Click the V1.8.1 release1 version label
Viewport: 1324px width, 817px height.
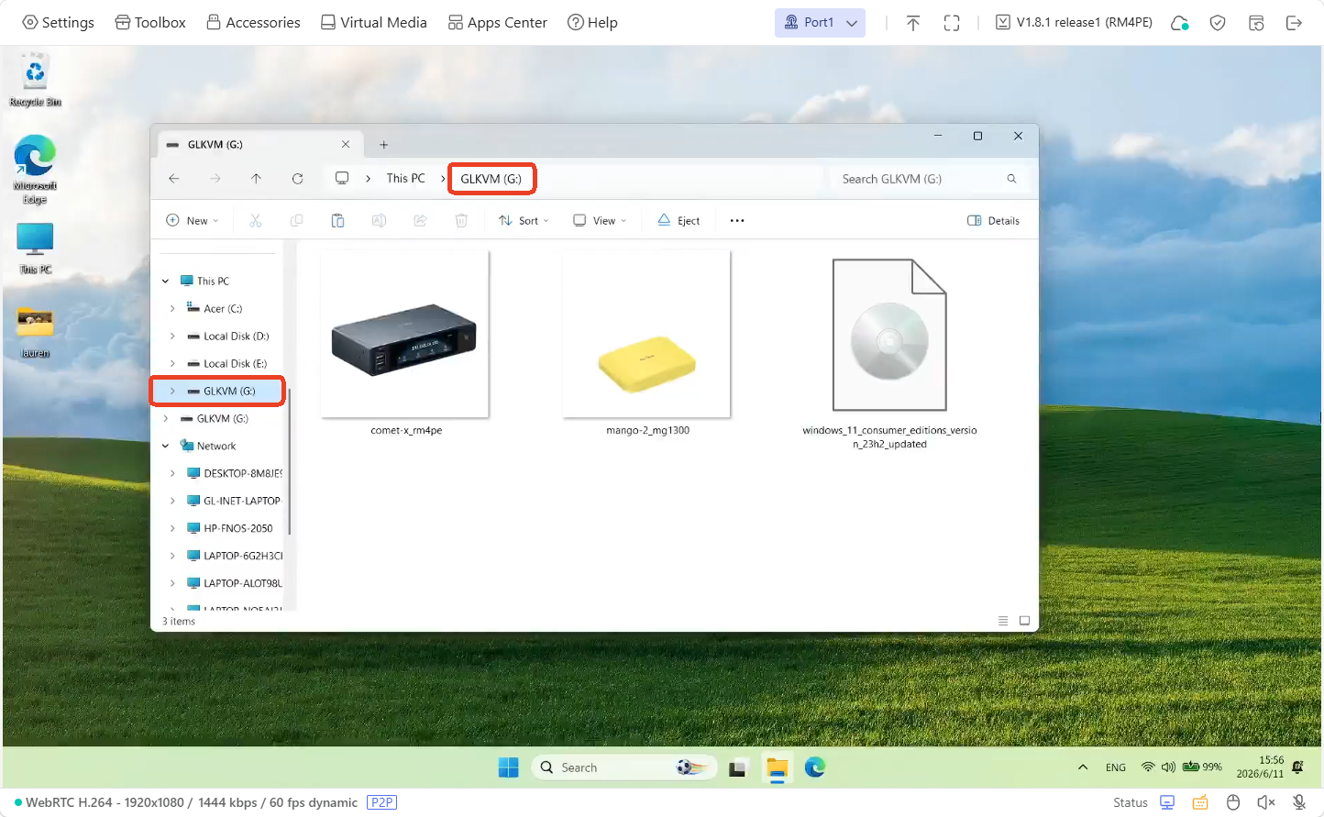(x=1074, y=22)
